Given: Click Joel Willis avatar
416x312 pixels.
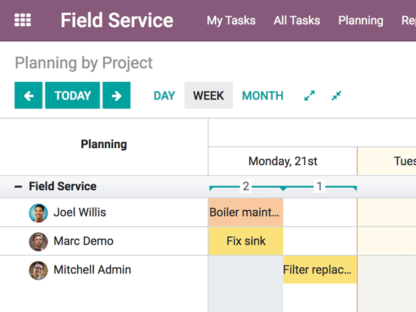Looking at the screenshot, I should pyautogui.click(x=39, y=213).
